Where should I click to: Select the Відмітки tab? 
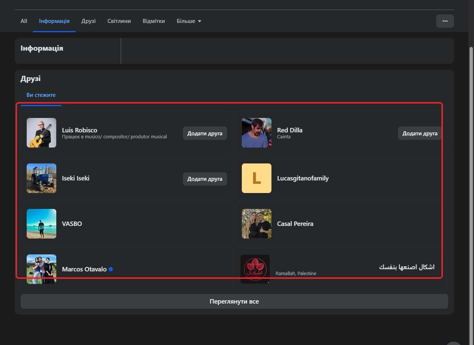coord(154,21)
